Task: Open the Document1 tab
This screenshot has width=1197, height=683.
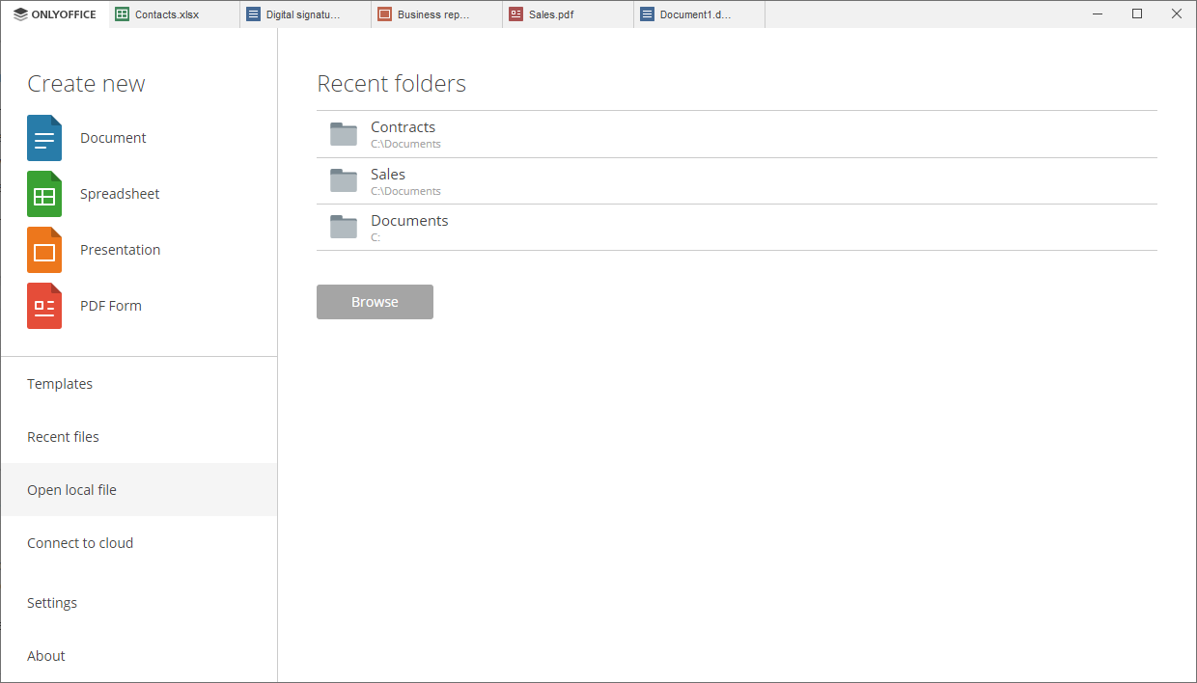Action: click(699, 14)
